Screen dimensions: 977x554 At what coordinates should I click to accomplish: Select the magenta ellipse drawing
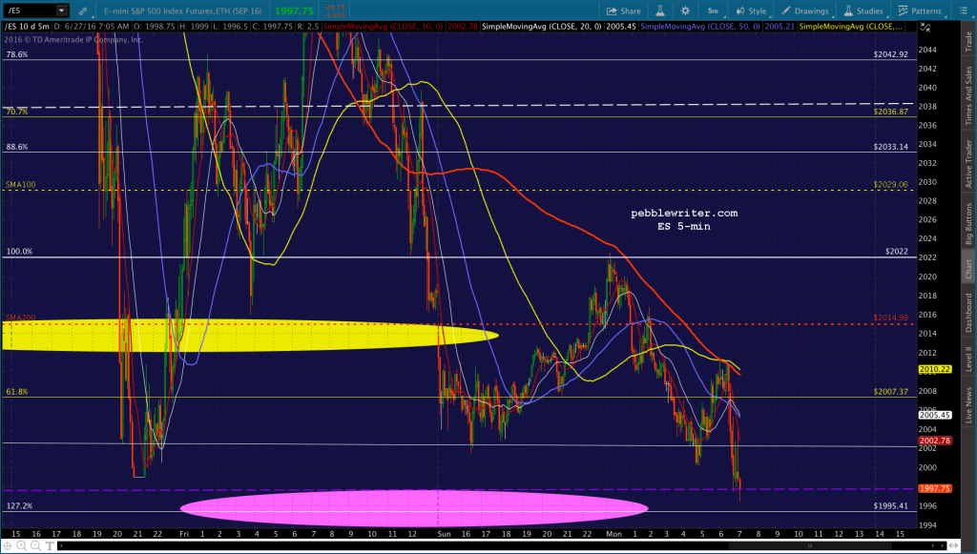[x=414, y=508]
